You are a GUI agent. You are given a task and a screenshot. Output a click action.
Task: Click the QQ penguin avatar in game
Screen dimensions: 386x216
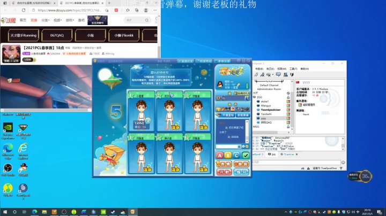tap(220, 84)
